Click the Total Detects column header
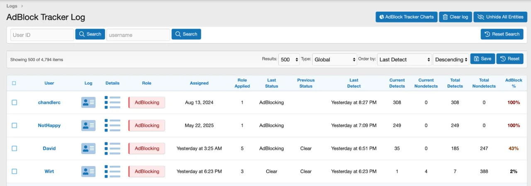 pos(455,83)
